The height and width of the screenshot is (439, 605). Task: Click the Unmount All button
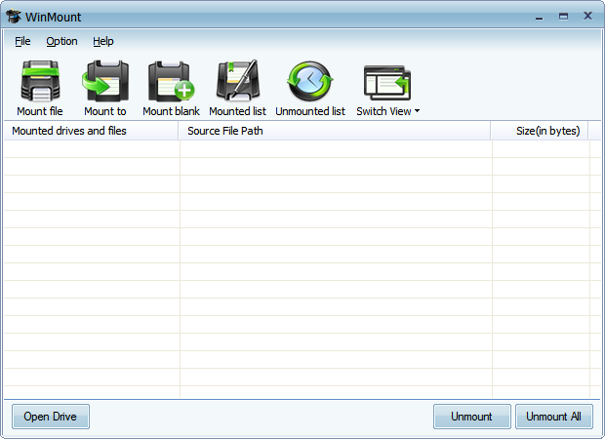click(554, 417)
